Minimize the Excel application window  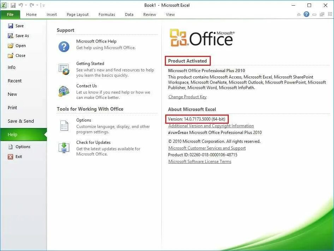293,5
